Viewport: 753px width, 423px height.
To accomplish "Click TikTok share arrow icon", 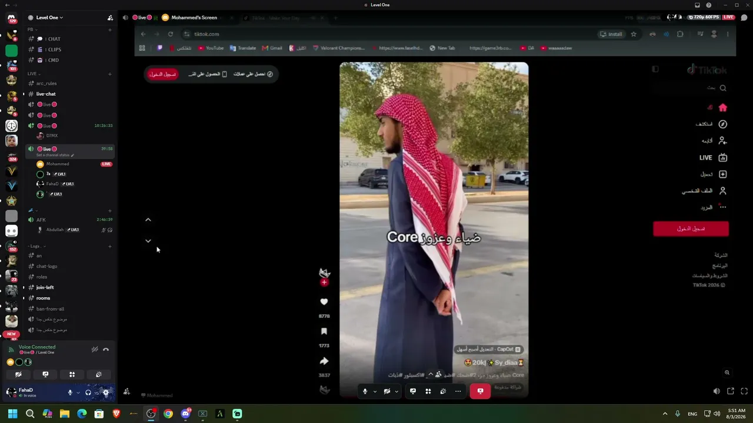I will (x=324, y=361).
